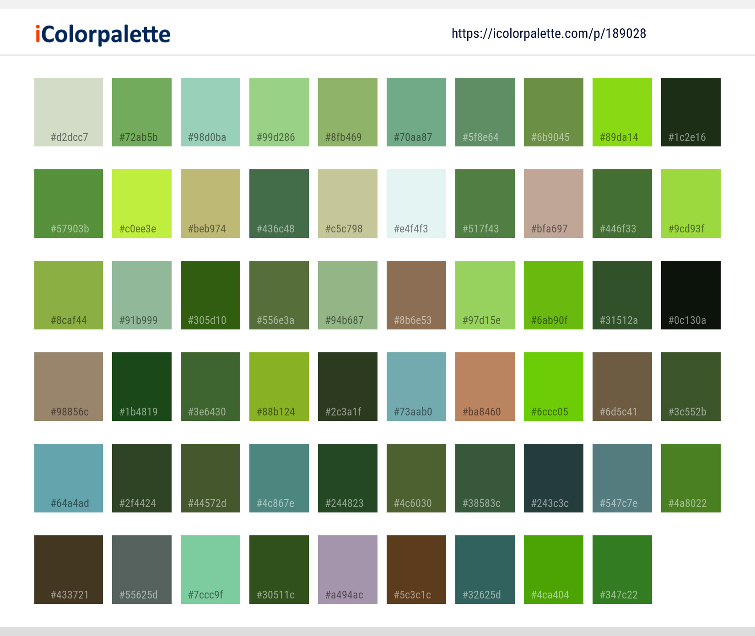
Task: Open the icolorpalette.com/p/189028 URL
Action: point(549,33)
